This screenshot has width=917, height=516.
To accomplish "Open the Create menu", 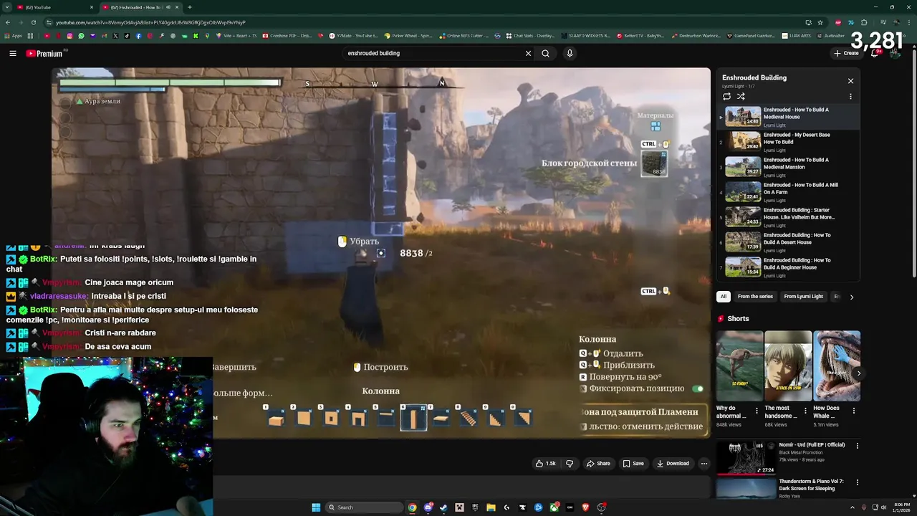I will tap(846, 53).
